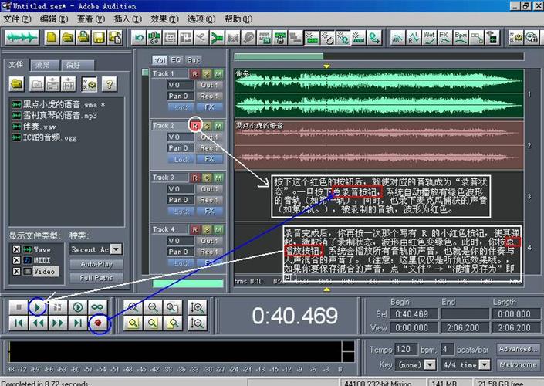Screen dimensions: 544x386
Task: Open the 4/4 time dropdown
Action: (x=485, y=364)
